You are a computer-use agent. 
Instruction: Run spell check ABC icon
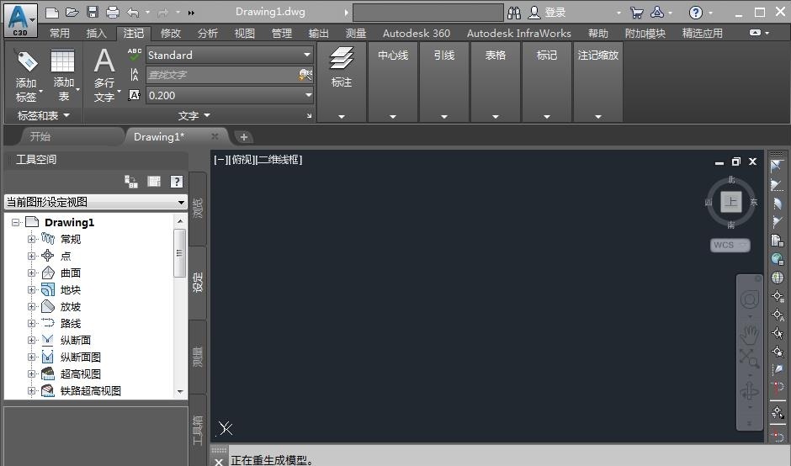tap(134, 55)
